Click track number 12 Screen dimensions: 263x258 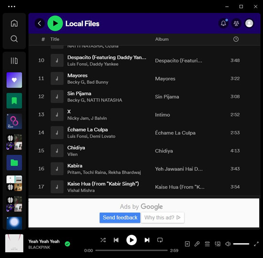(x=41, y=97)
